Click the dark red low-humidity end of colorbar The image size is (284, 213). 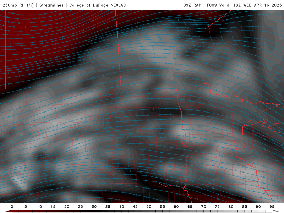click(x=9, y=211)
